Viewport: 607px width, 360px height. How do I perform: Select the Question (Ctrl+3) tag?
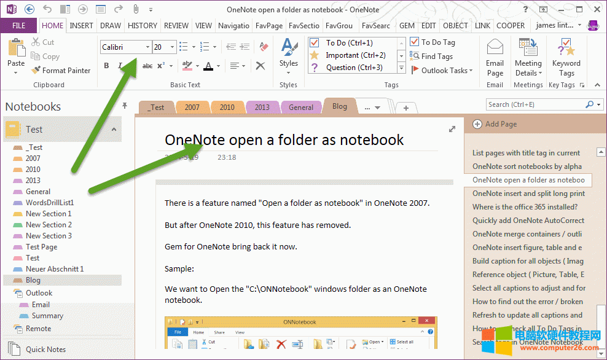point(356,69)
